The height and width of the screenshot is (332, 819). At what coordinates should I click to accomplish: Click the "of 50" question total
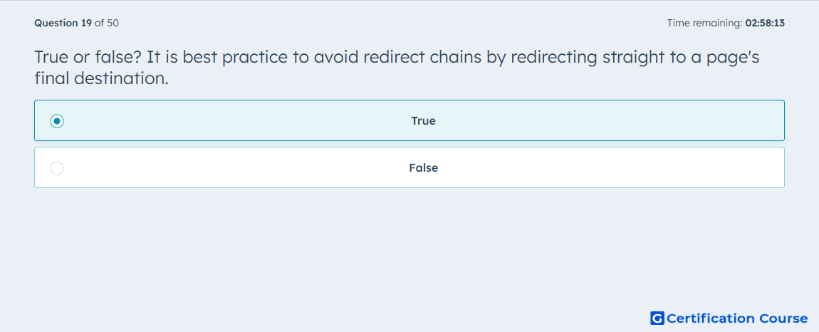(107, 23)
